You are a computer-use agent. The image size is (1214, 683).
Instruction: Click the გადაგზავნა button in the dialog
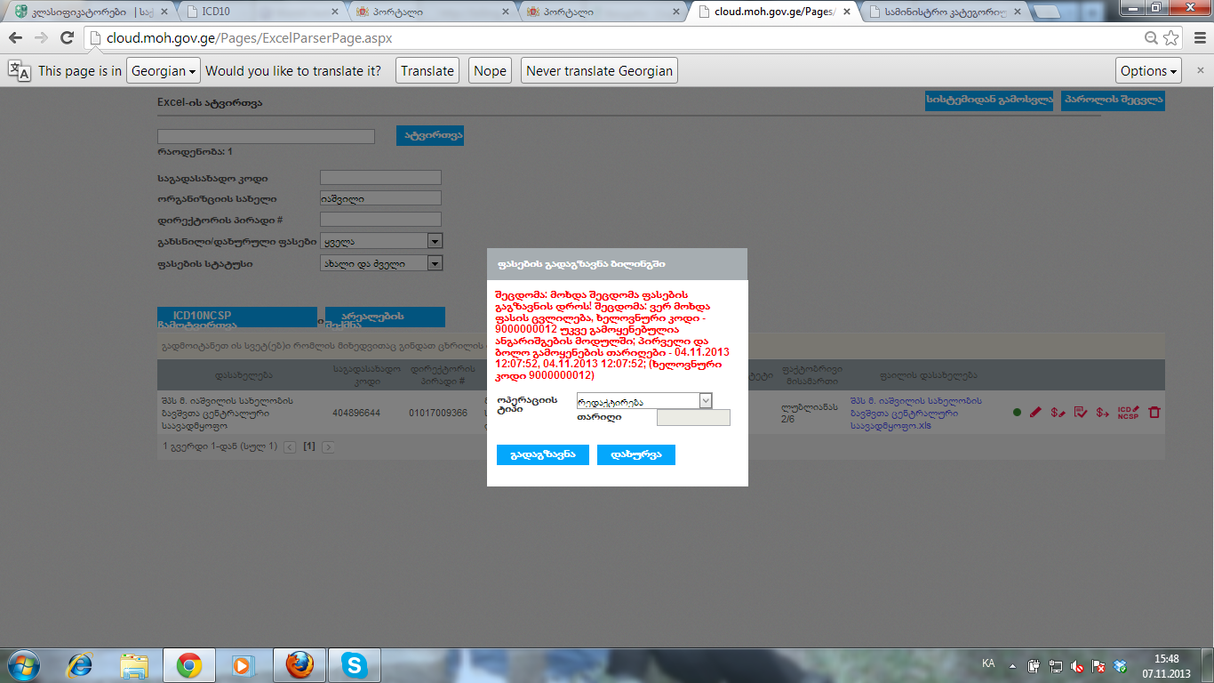tap(542, 455)
